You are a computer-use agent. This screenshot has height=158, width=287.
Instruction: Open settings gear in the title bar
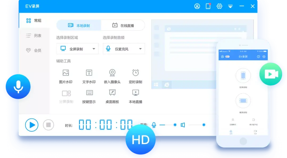(x=219, y=6)
